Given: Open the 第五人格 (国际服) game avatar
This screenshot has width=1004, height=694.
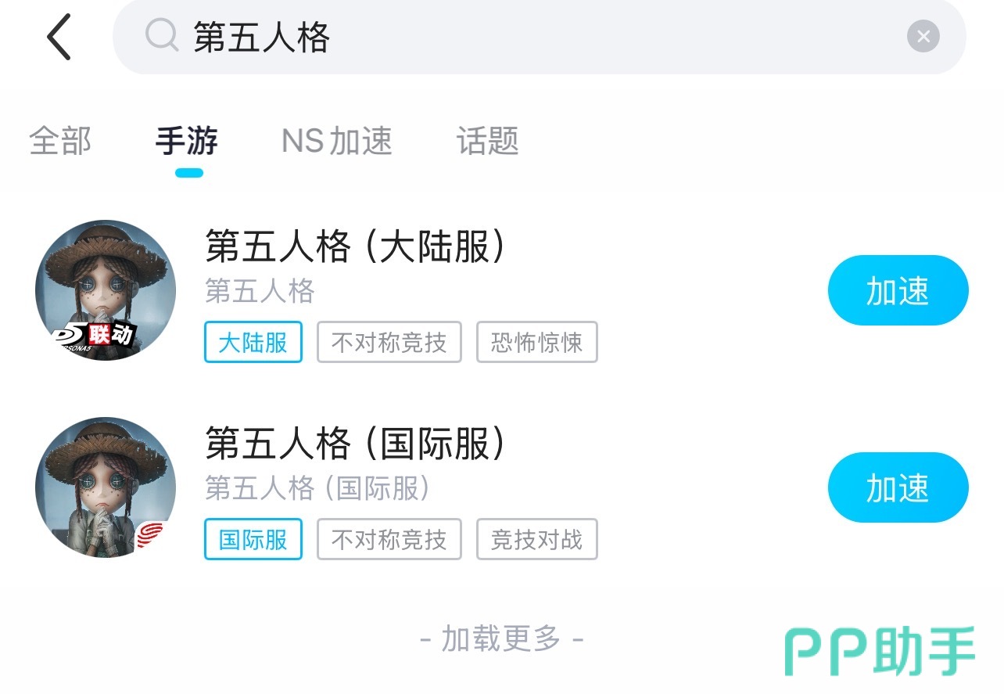Looking at the screenshot, I should [x=106, y=487].
